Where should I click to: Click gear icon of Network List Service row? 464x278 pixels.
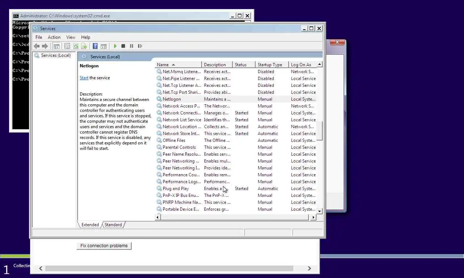(159, 120)
